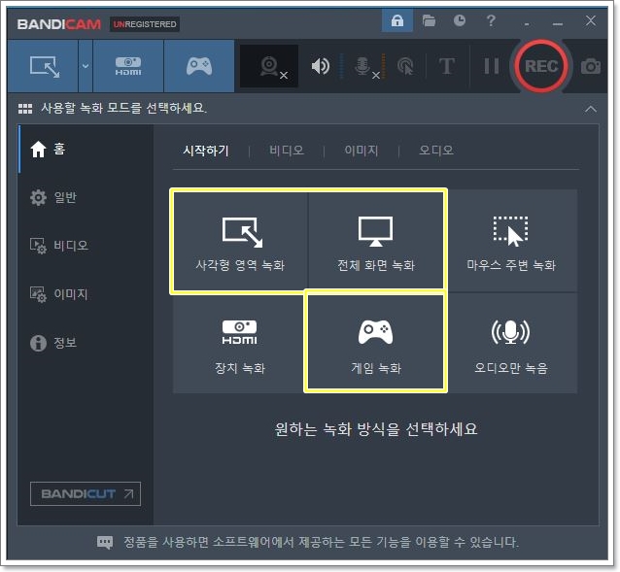Image resolution: width=620 pixels, height=572 pixels.
Task: Choose 오디오만 녹음 tile
Action: tap(510, 344)
